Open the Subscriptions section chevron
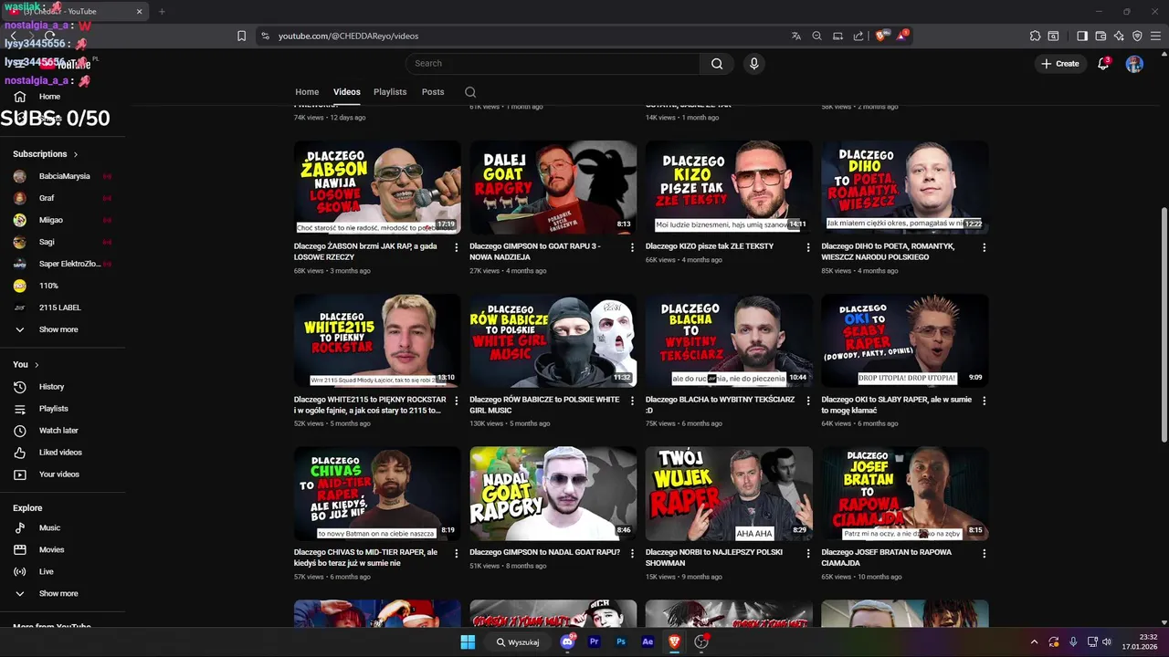The height and width of the screenshot is (657, 1169). tap(76, 154)
